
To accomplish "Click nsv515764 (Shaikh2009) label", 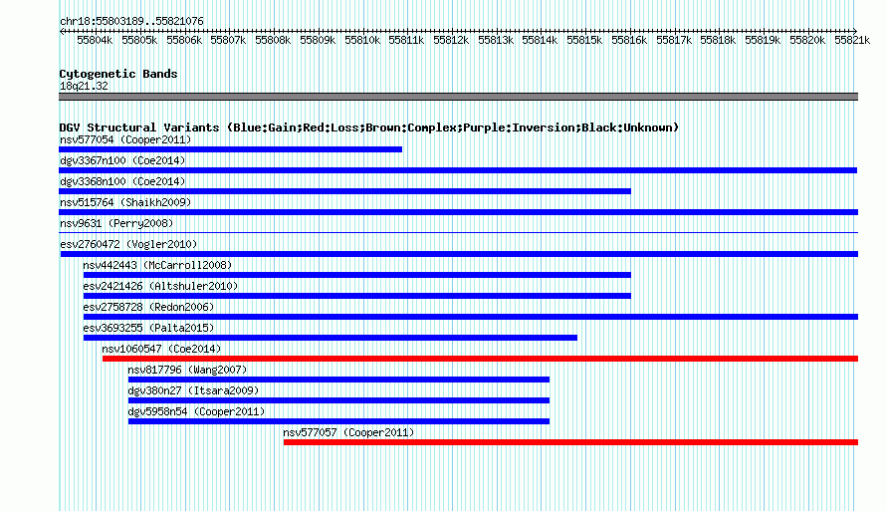I will pyautogui.click(x=125, y=202).
